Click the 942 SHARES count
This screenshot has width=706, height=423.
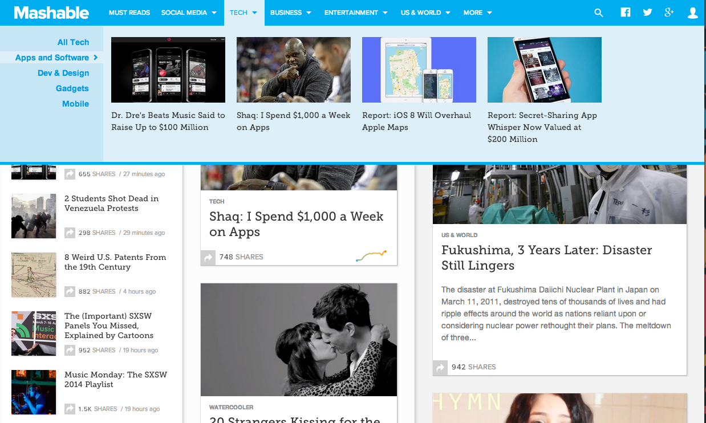pos(474,367)
